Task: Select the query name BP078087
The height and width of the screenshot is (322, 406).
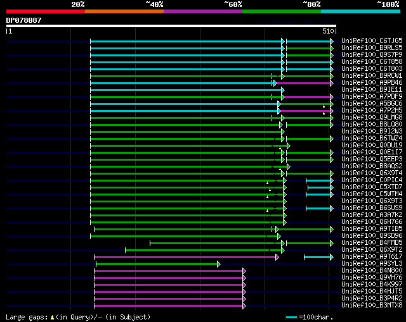Action: pos(23,20)
